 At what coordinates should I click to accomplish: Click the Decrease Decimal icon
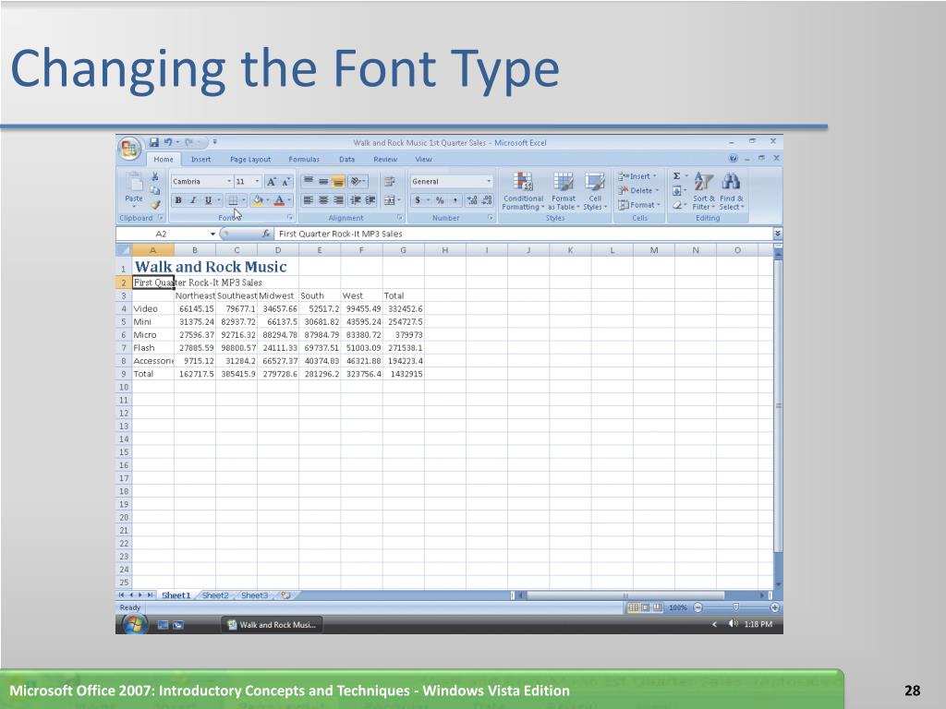coord(487,200)
